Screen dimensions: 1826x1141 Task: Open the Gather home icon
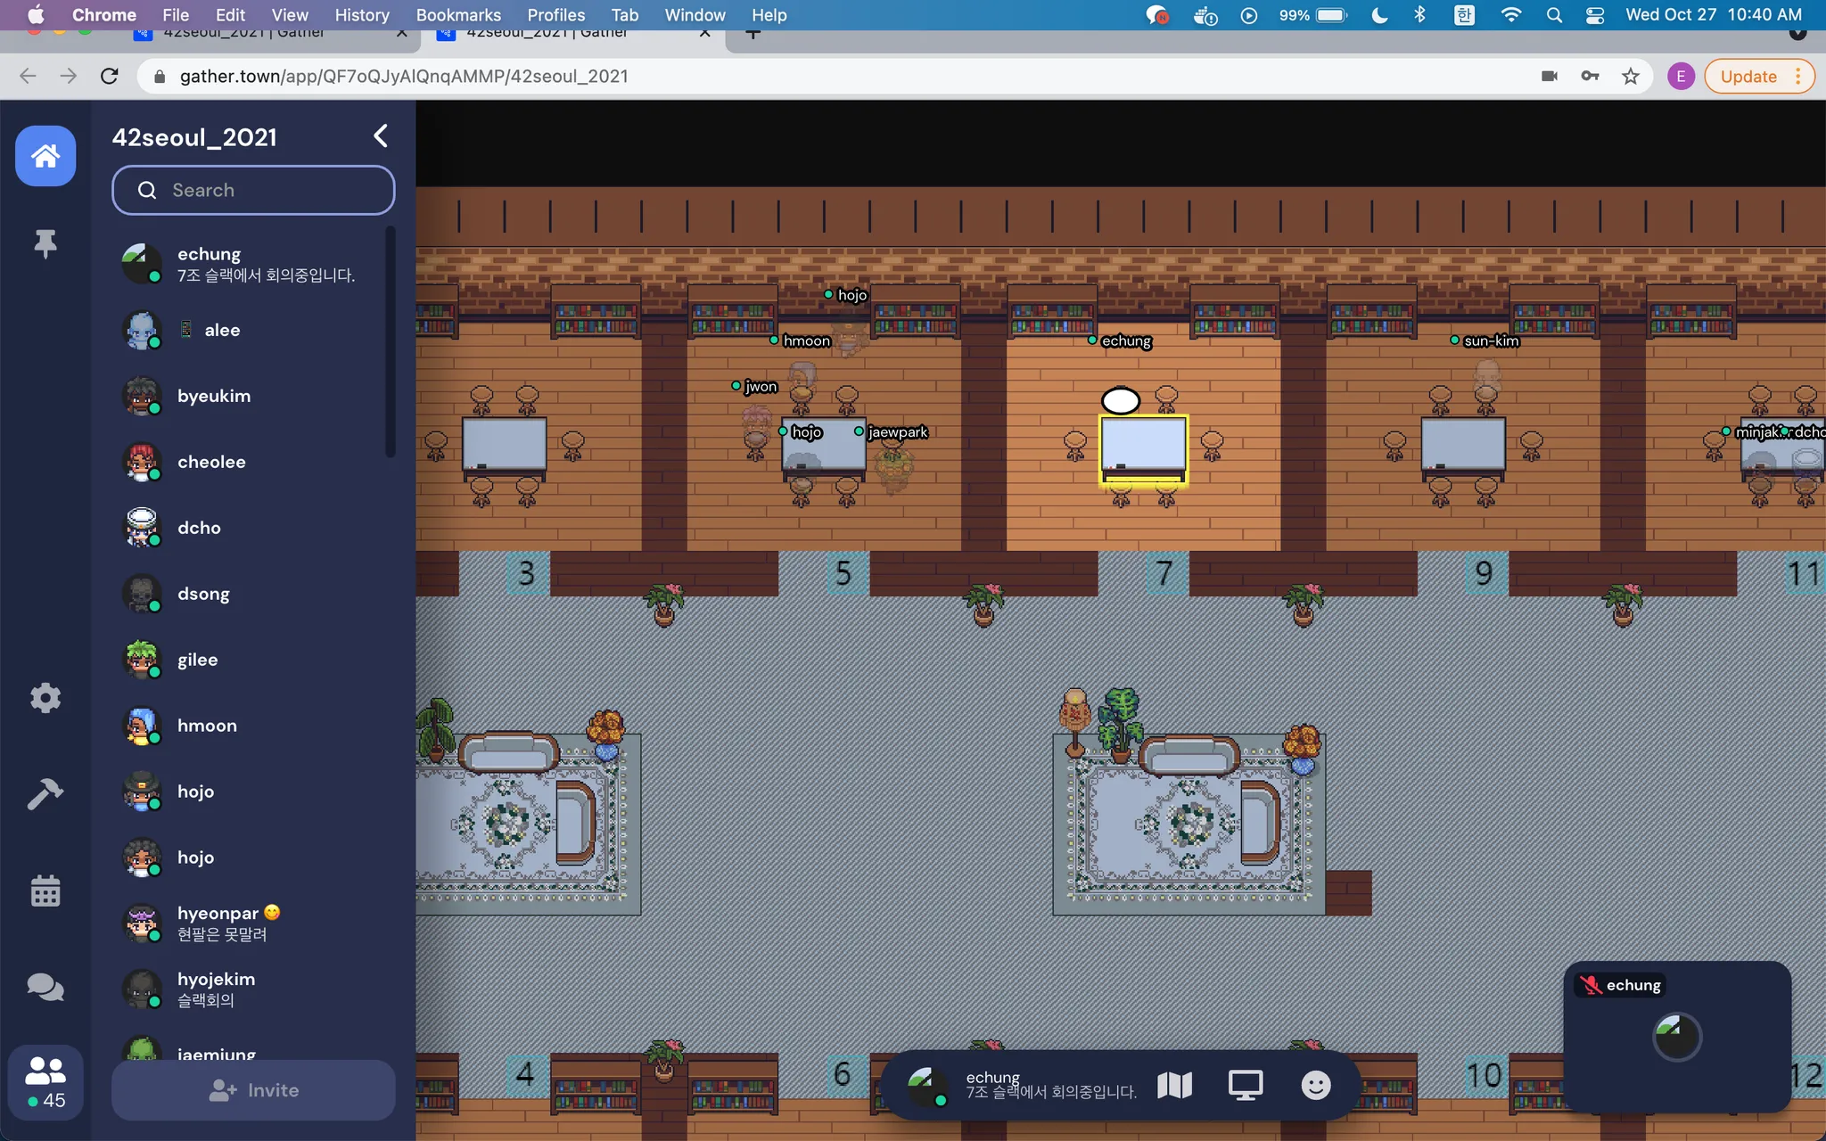point(45,156)
